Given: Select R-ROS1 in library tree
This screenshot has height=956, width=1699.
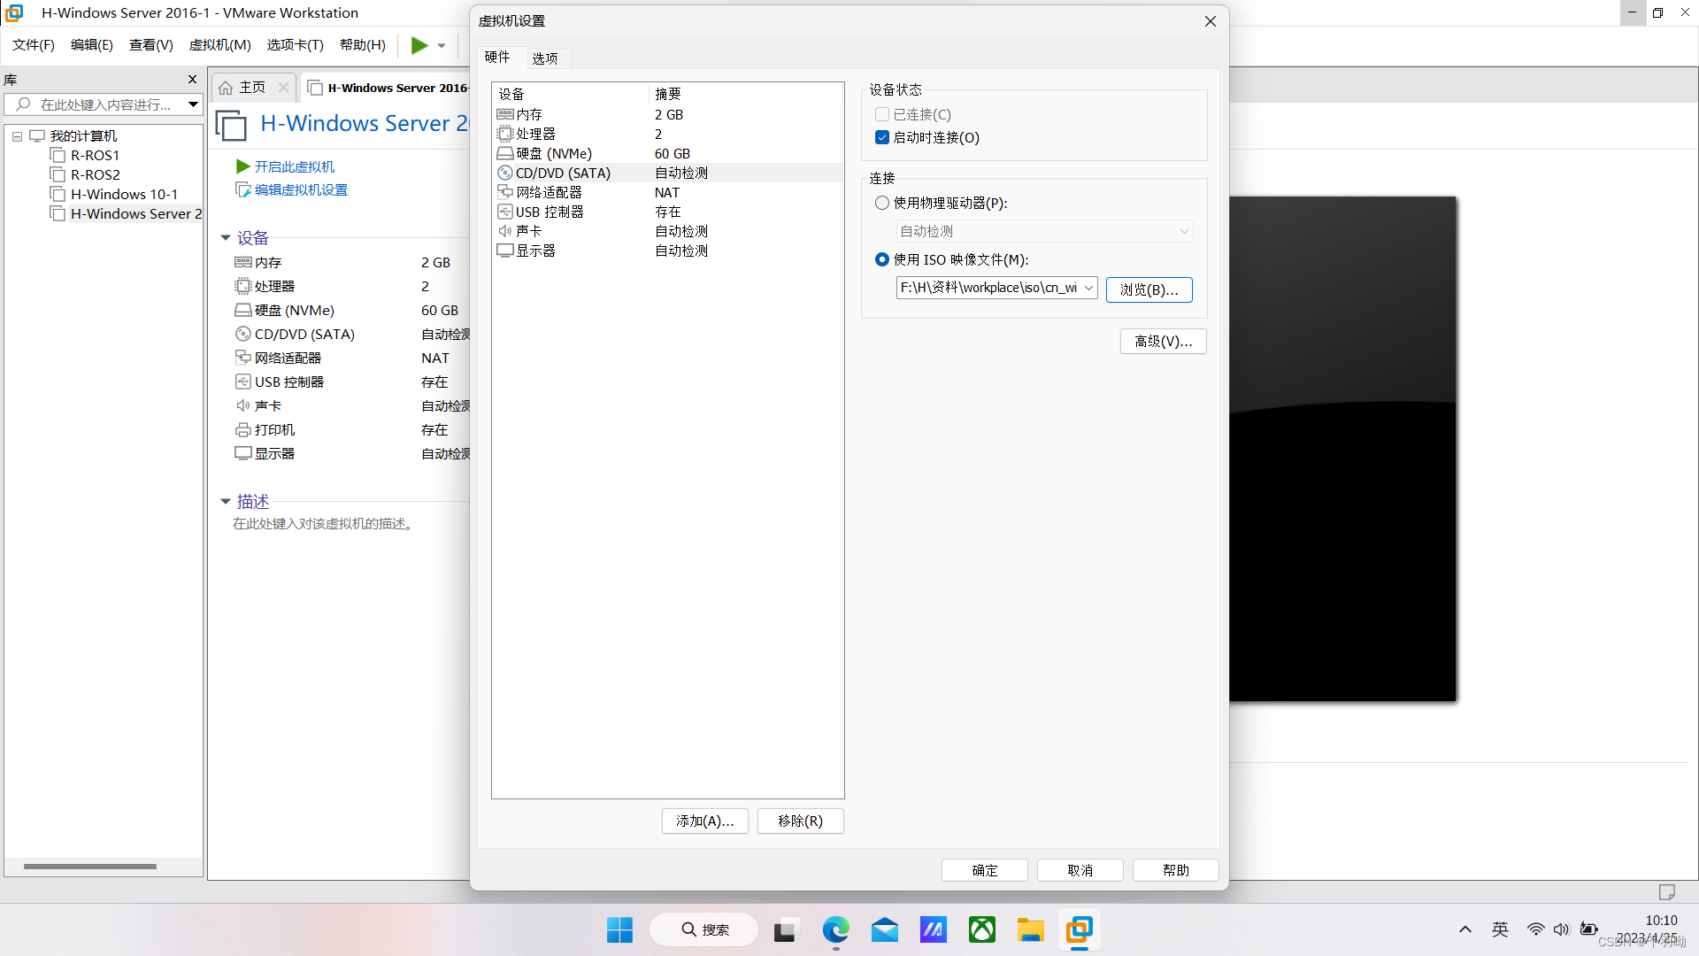Looking at the screenshot, I should (95, 155).
